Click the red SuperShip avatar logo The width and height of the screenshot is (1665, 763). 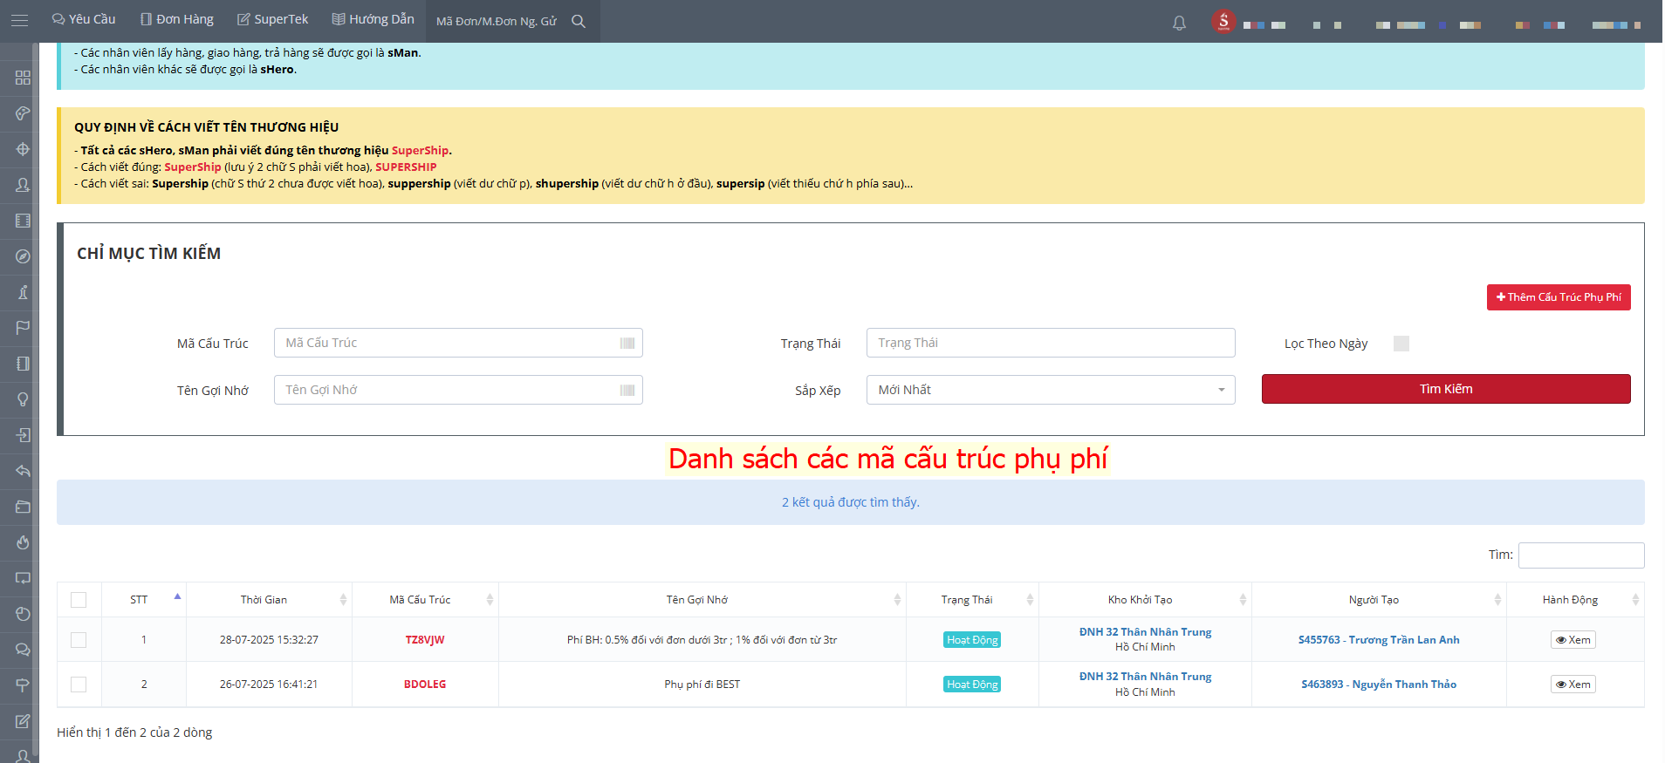1223,22
